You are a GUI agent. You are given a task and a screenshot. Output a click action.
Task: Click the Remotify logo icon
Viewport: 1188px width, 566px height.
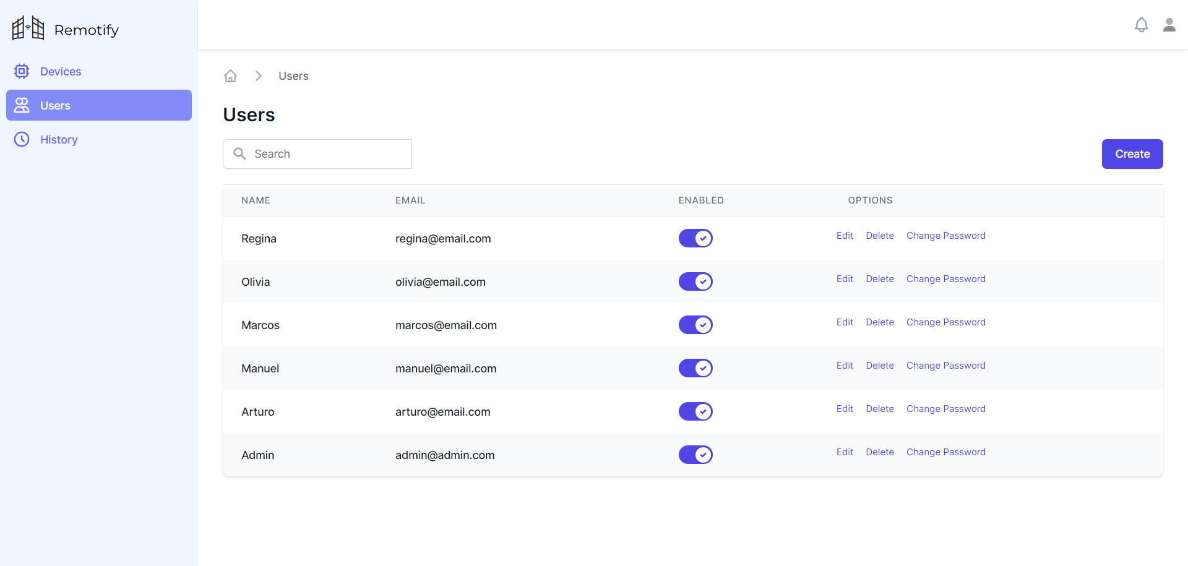(x=28, y=28)
